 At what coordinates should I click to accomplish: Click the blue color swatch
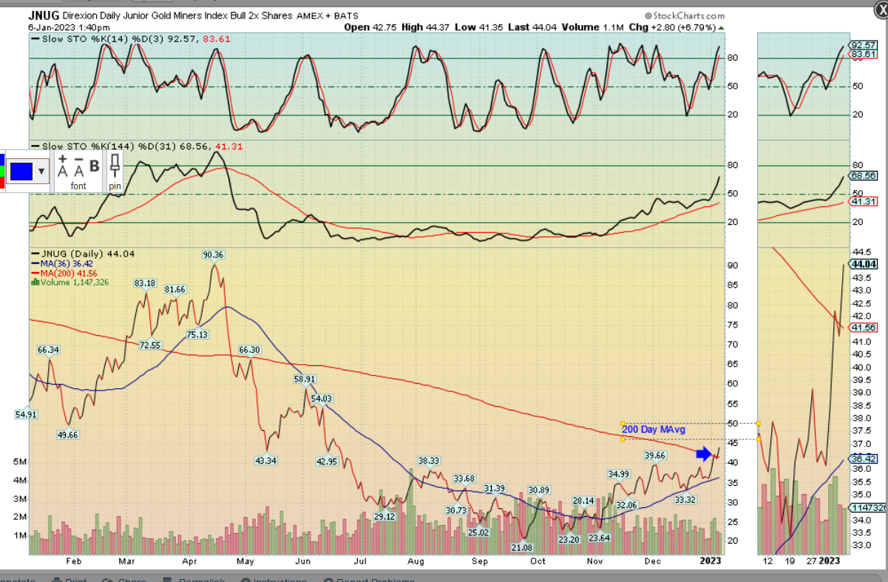21,172
